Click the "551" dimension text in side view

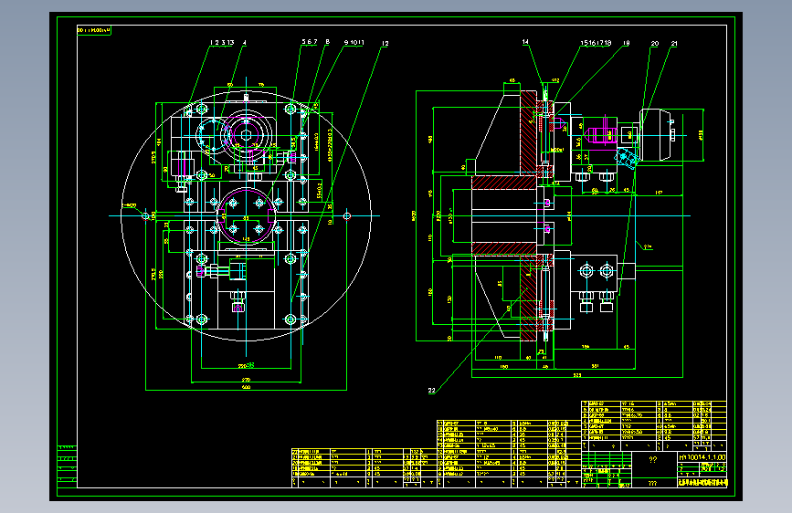coord(595,366)
